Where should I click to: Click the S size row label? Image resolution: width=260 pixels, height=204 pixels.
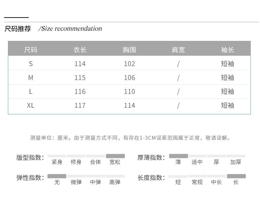(31, 64)
